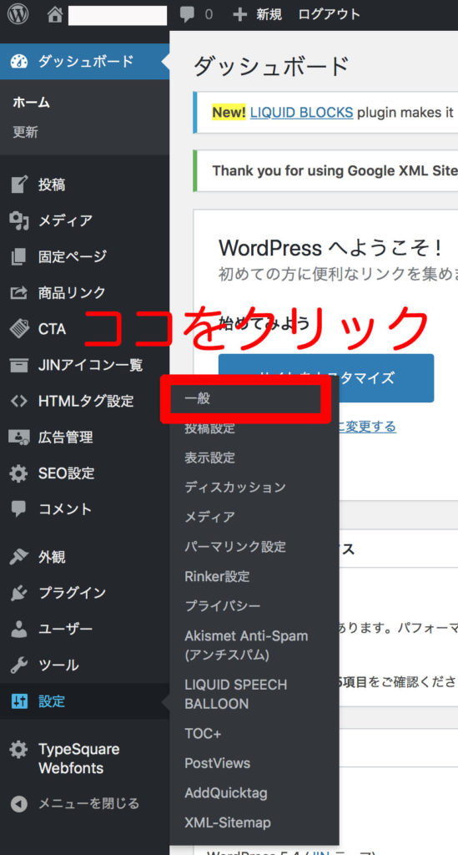The image size is (458, 855).
Task: Click the コメント speech bubble icon
Action: [x=18, y=509]
